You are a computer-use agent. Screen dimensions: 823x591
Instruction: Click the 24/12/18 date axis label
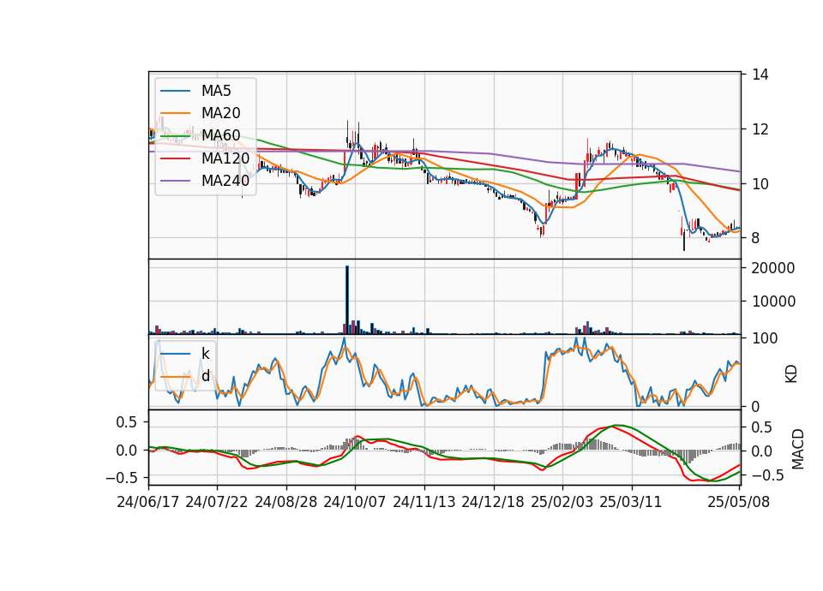click(493, 502)
